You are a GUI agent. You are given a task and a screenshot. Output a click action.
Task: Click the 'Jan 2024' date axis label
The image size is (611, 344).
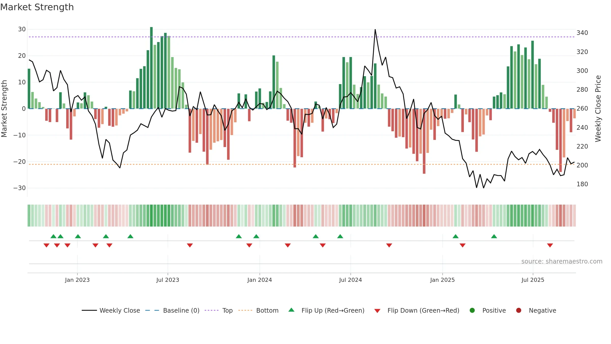pyautogui.click(x=260, y=280)
